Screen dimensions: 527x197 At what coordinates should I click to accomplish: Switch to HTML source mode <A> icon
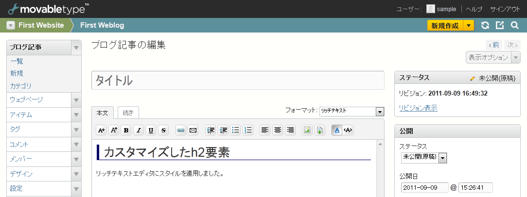point(348,130)
